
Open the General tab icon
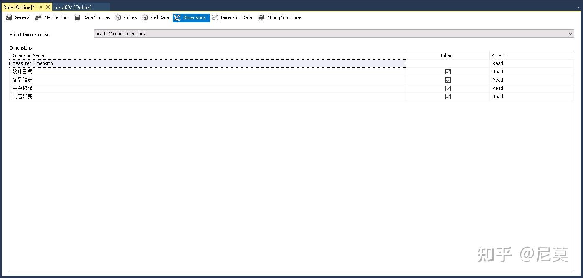(9, 17)
